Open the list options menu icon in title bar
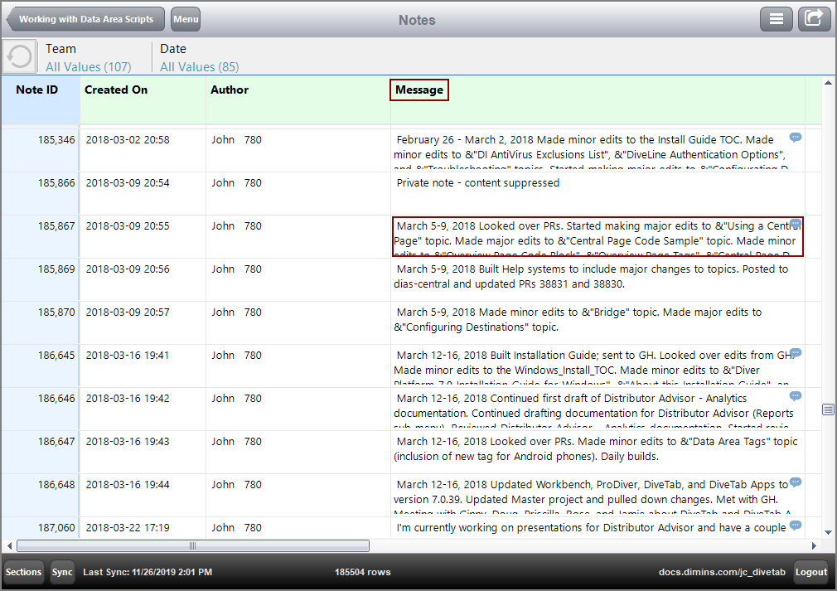 (777, 18)
